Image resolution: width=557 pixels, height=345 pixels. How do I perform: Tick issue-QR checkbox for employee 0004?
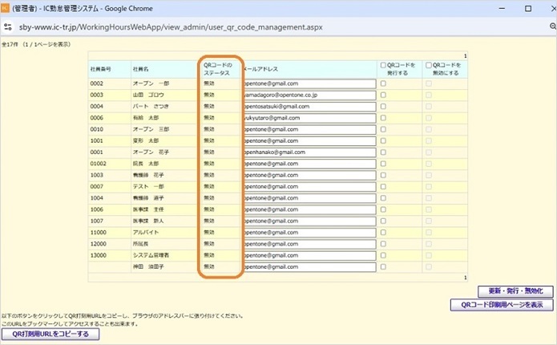click(383, 107)
